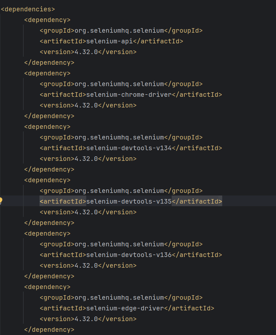This screenshot has height=335, width=276.
Task: Click the selenium-devtools-v136 artifact name
Action: pyautogui.click(x=129, y=255)
